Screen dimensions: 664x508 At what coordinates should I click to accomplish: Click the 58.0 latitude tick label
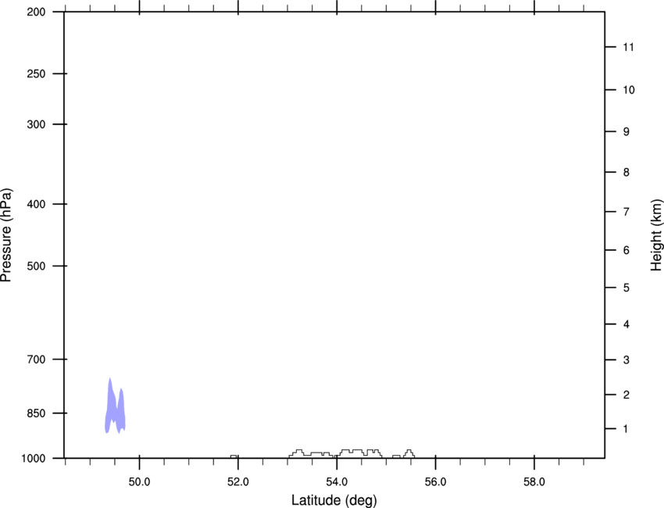(x=534, y=482)
